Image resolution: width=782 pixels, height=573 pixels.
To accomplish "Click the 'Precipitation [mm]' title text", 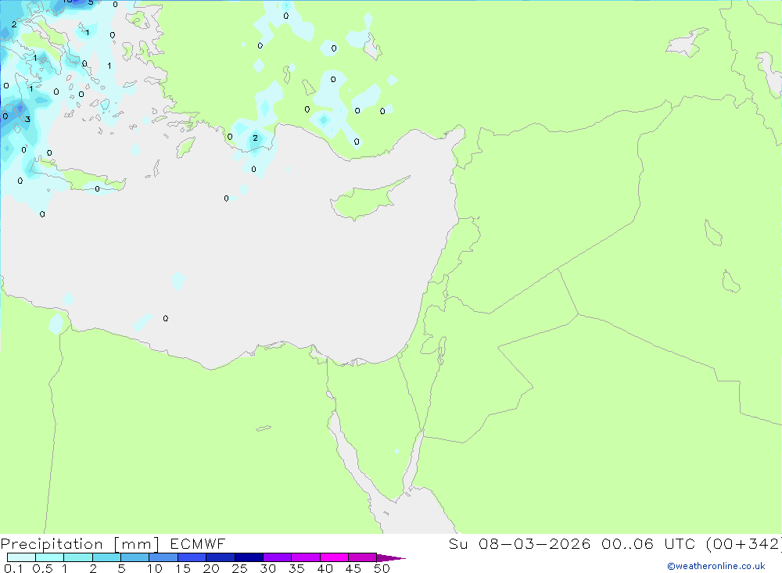I will [80, 544].
